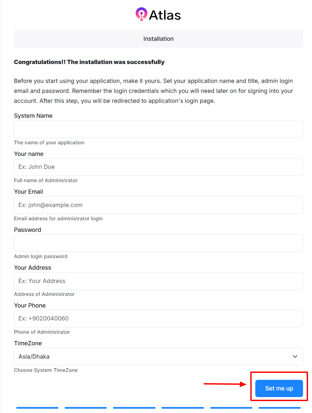Image resolution: width=312 pixels, height=413 pixels.
Task: Open the TimeZone dropdown showing Asia/Dhaka
Action: tap(158, 357)
